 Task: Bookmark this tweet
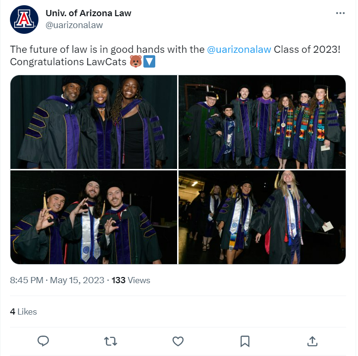pyautogui.click(x=245, y=341)
